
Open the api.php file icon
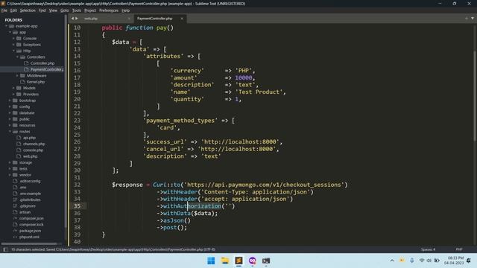pos(19,138)
